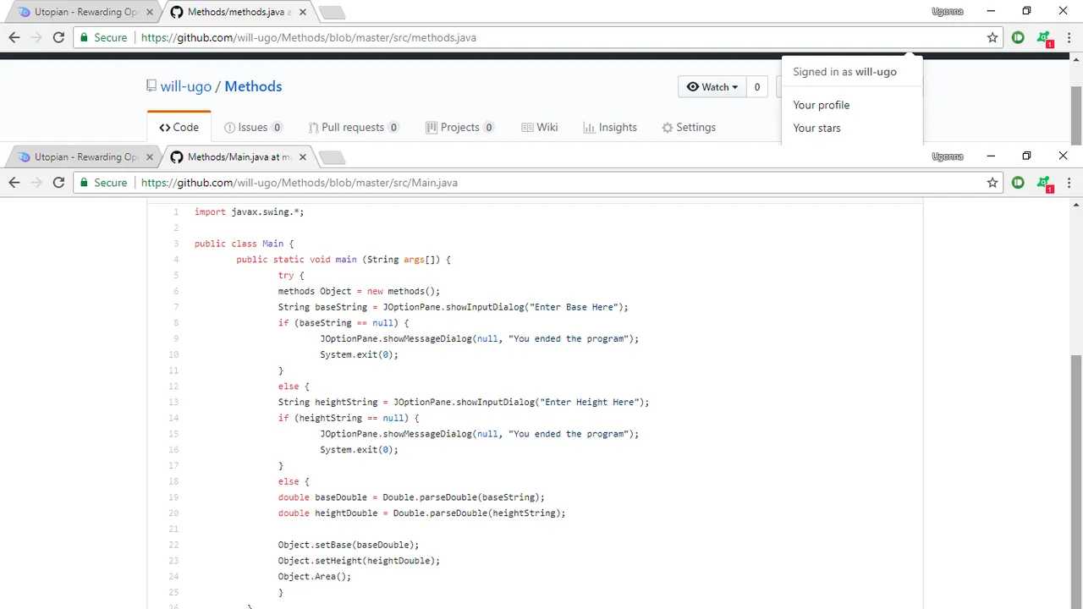
Task: Click the repository book icon beside will-ugo
Action: 151,86
